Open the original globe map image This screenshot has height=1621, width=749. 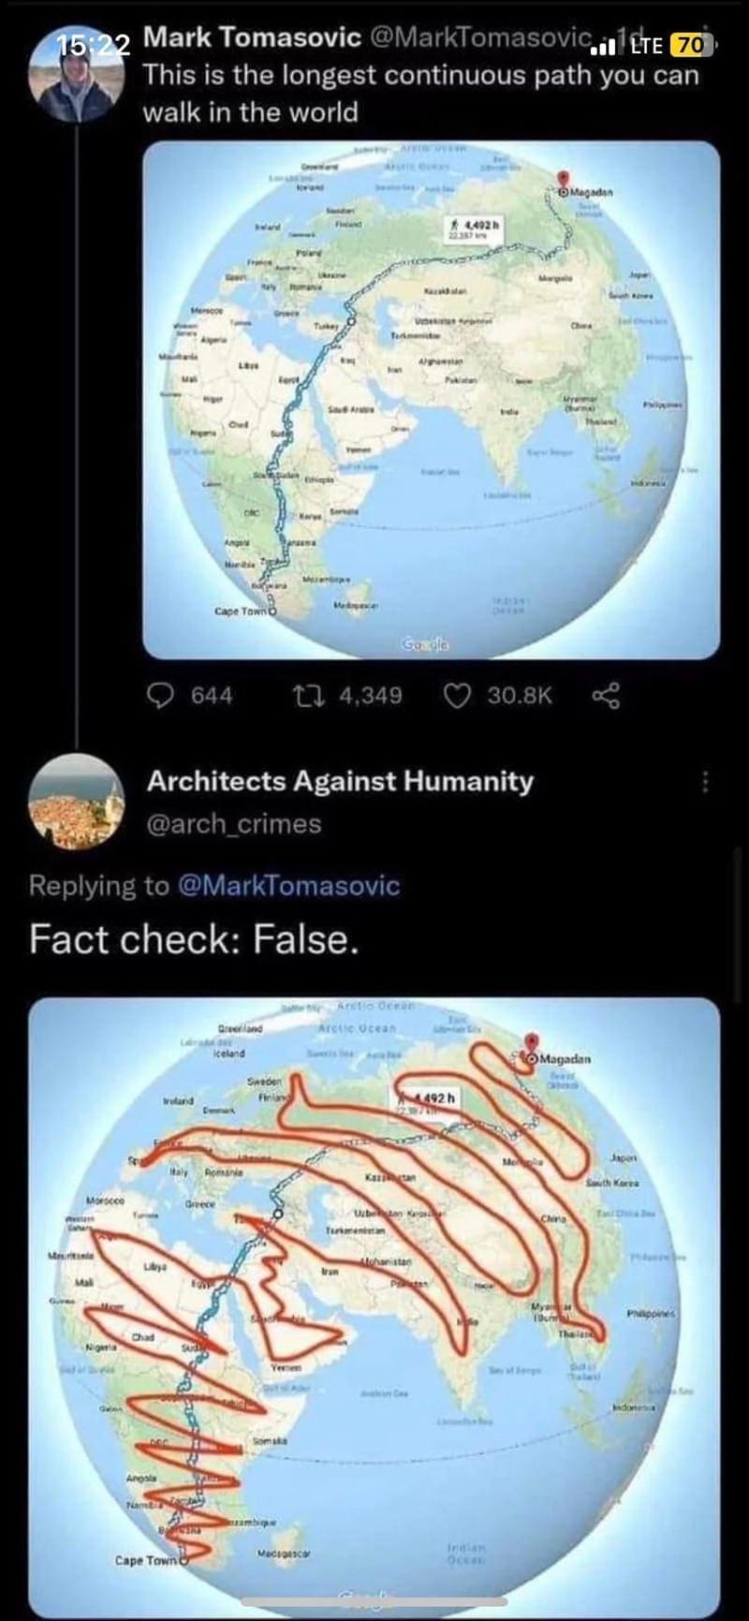click(431, 400)
